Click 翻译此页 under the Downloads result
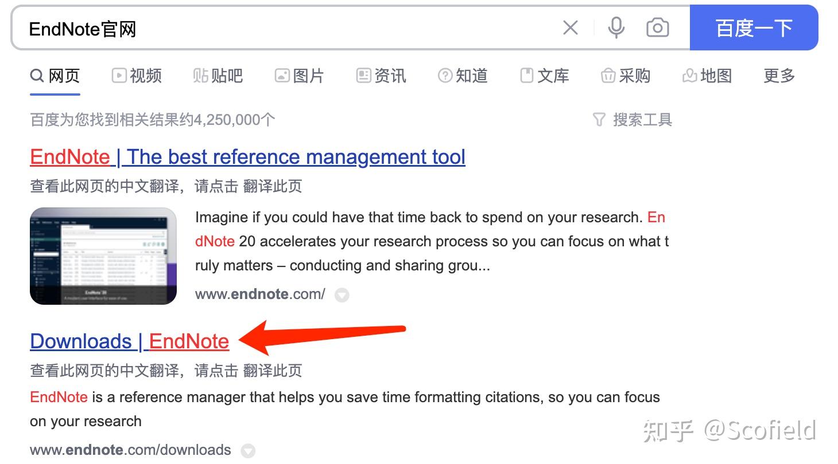 pyautogui.click(x=273, y=371)
